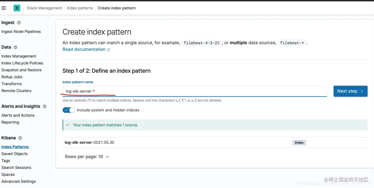Screen dimensions: 374x188
Task: Click external link icon beside Read documentation
Action: click(108, 50)
